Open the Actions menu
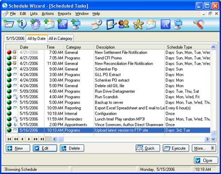This screenshot has width=221, height=174. click(x=48, y=14)
